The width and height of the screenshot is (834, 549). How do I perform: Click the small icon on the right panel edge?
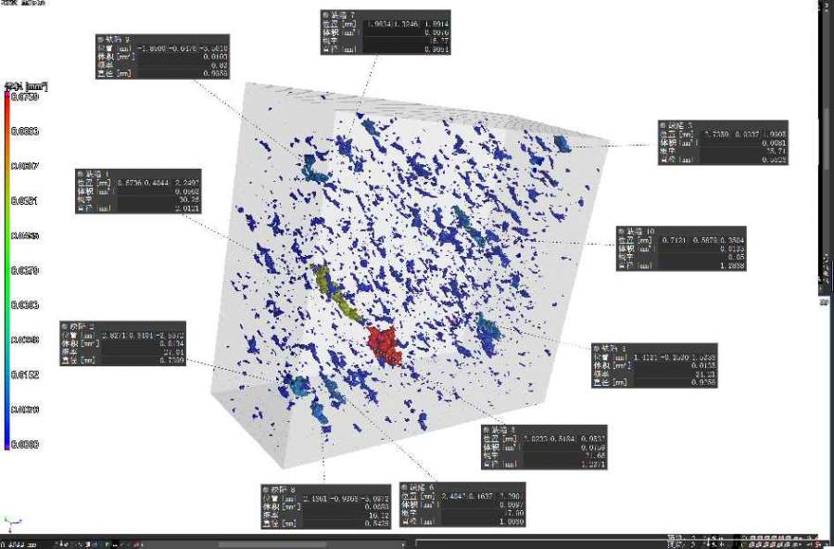click(x=823, y=300)
